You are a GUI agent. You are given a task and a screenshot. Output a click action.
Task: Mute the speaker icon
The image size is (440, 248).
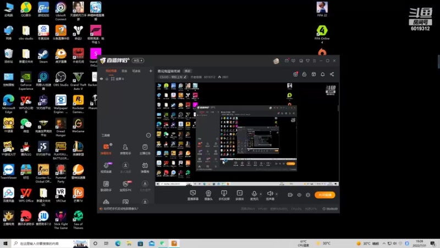(270, 193)
